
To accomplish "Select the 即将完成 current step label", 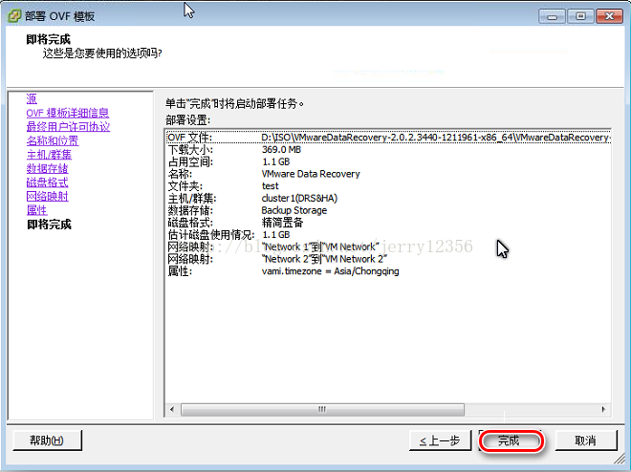I will 49,225.
